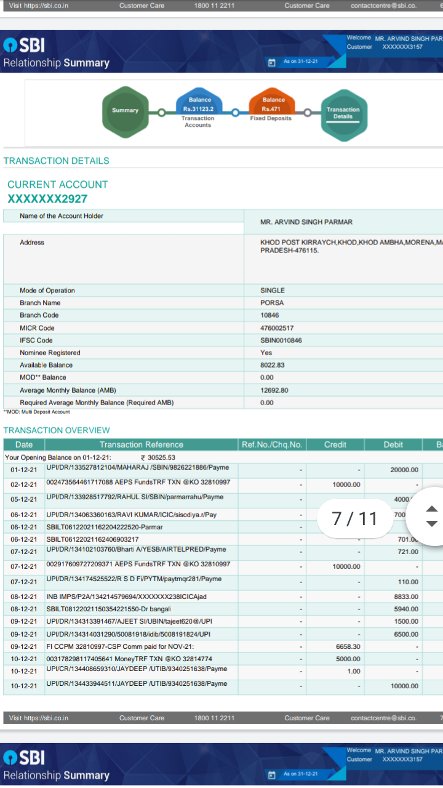Select debit amount 721.00

pos(408,552)
